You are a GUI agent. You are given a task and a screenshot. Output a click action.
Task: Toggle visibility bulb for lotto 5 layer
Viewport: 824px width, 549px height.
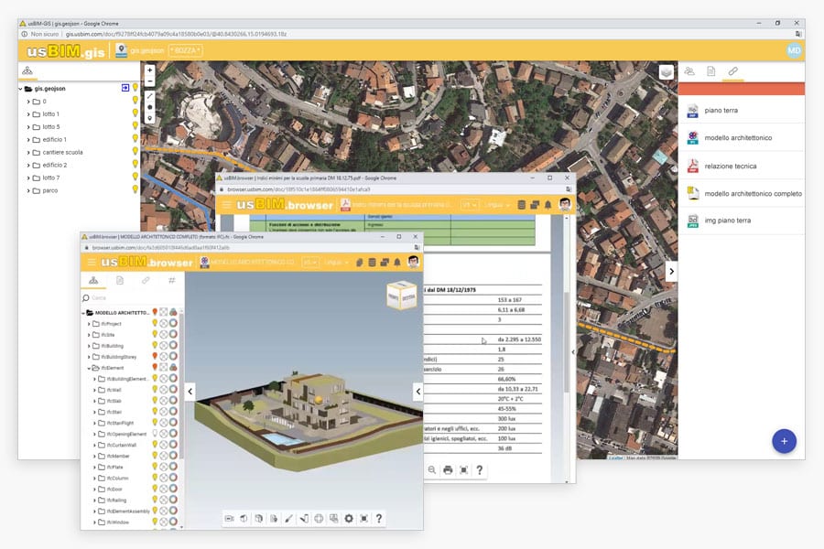pos(136,125)
